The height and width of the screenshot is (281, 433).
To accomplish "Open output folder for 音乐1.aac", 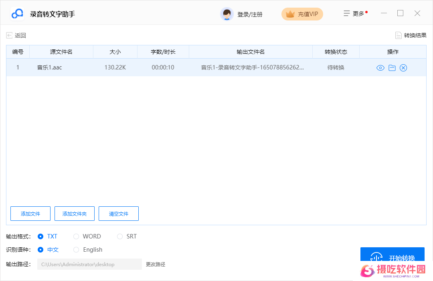I will (x=392, y=68).
